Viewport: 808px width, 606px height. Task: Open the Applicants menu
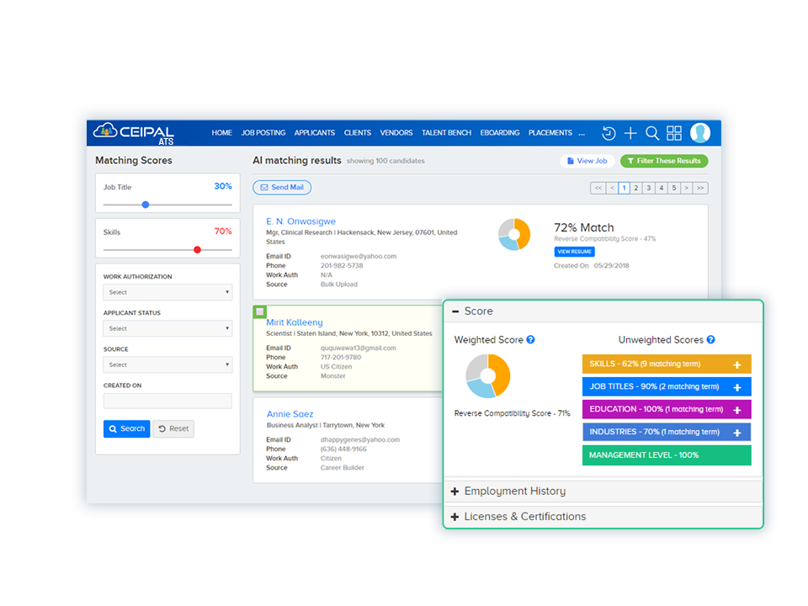[x=315, y=133]
